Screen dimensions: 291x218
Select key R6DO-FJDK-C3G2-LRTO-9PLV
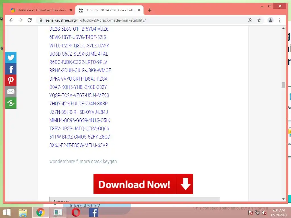pyautogui.click(x=78, y=62)
